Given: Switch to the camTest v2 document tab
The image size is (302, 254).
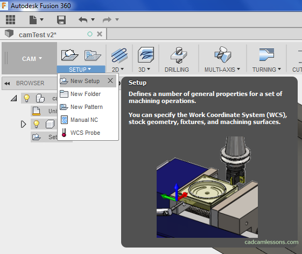Looking at the screenshot, I should pos(38,35).
